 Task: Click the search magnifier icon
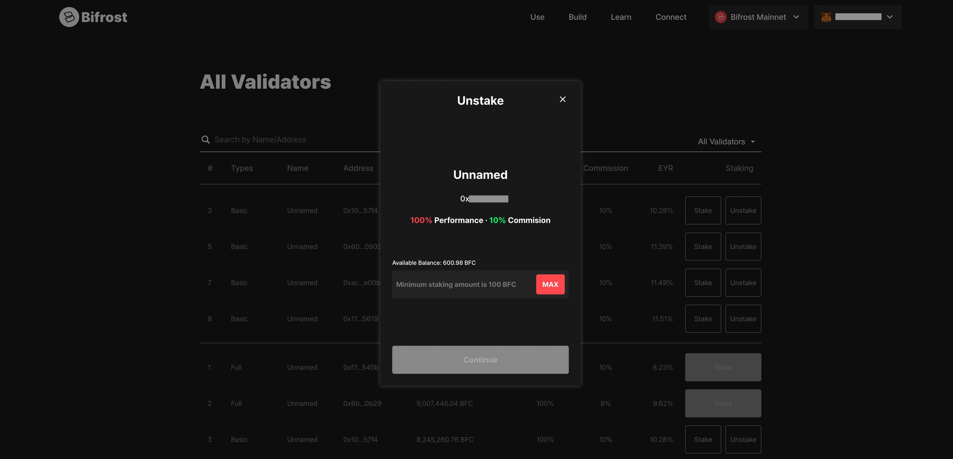[x=205, y=140]
